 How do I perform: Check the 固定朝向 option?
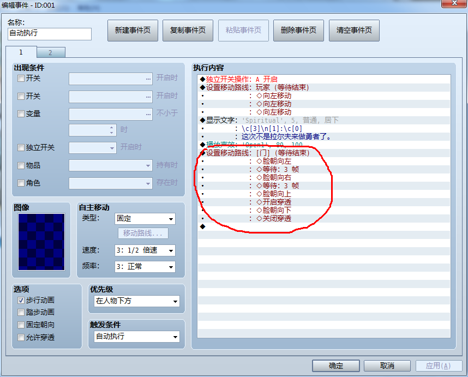pyautogui.click(x=21, y=325)
